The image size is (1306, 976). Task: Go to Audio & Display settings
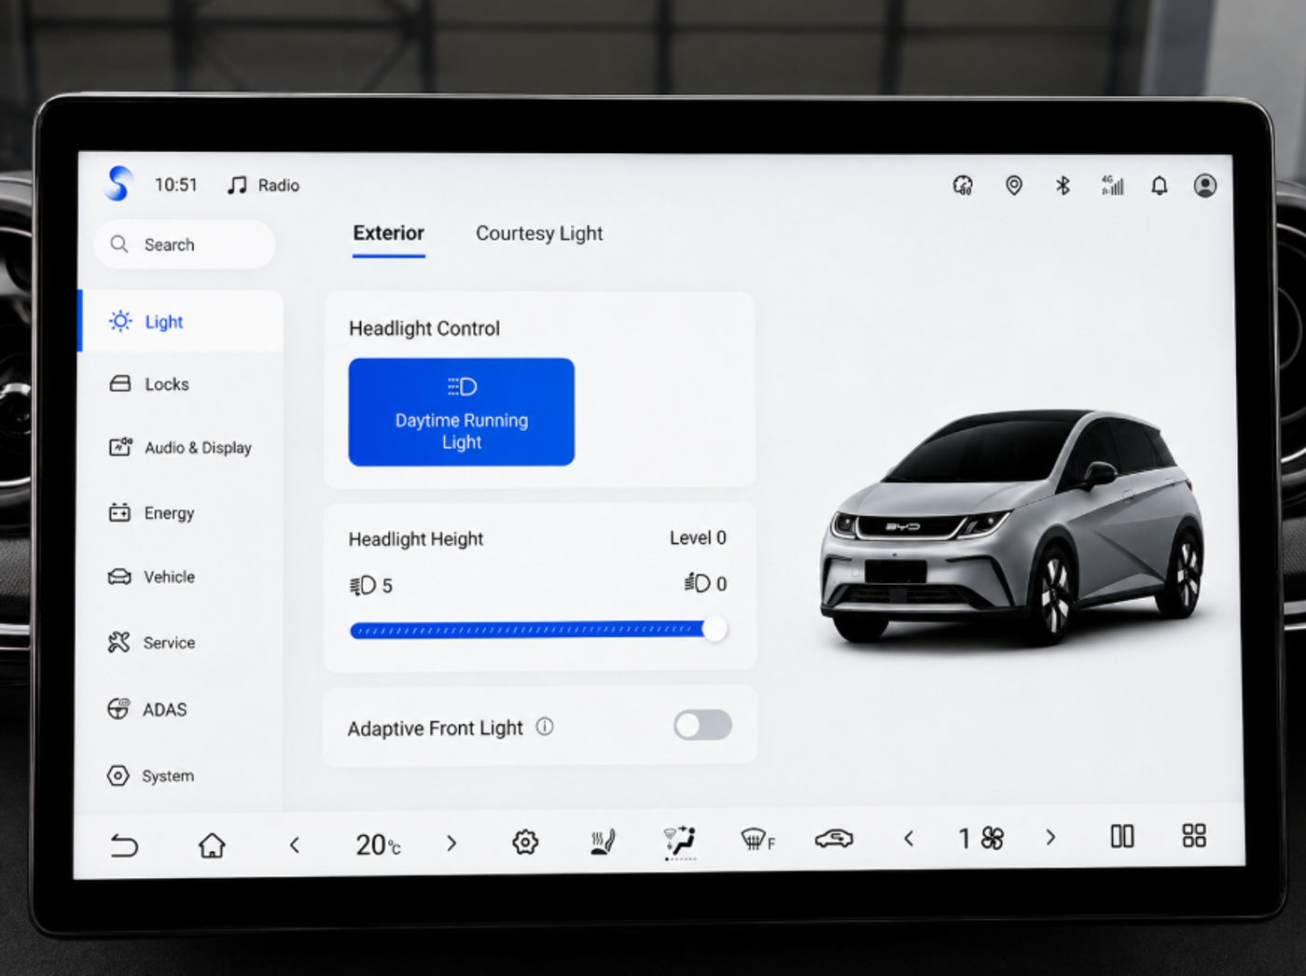[x=182, y=448]
